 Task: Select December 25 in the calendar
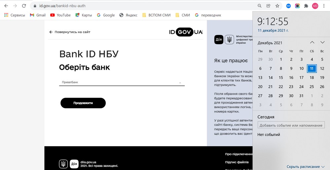[x=312, y=87]
